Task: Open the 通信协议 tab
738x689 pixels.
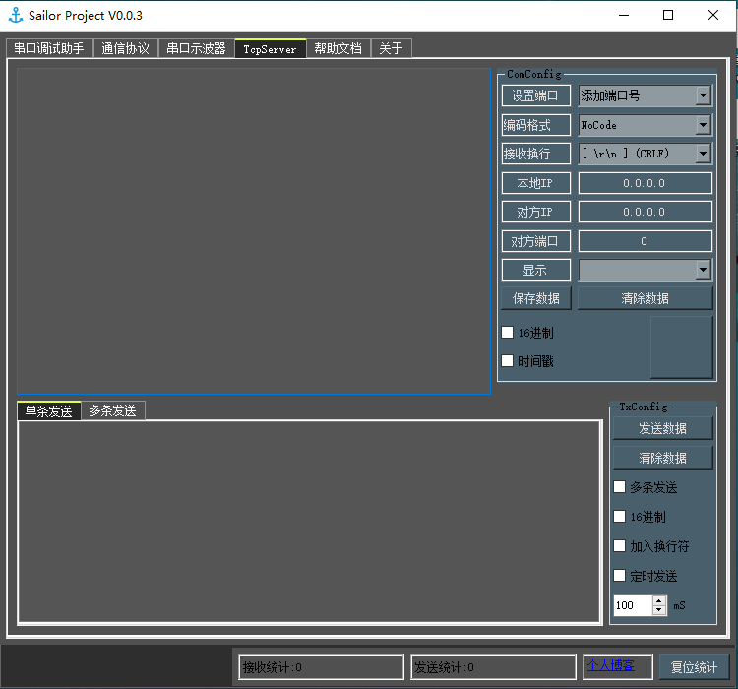Action: click(x=126, y=48)
